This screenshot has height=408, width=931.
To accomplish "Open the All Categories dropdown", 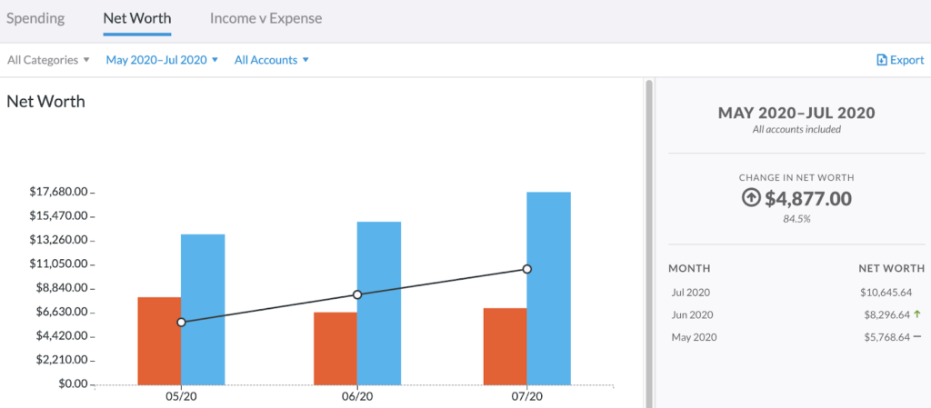I will [48, 60].
